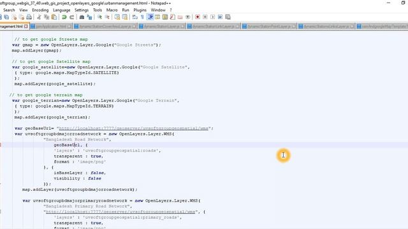Start macro recording with red dot
The width and height of the screenshot is (408, 229).
198,17
